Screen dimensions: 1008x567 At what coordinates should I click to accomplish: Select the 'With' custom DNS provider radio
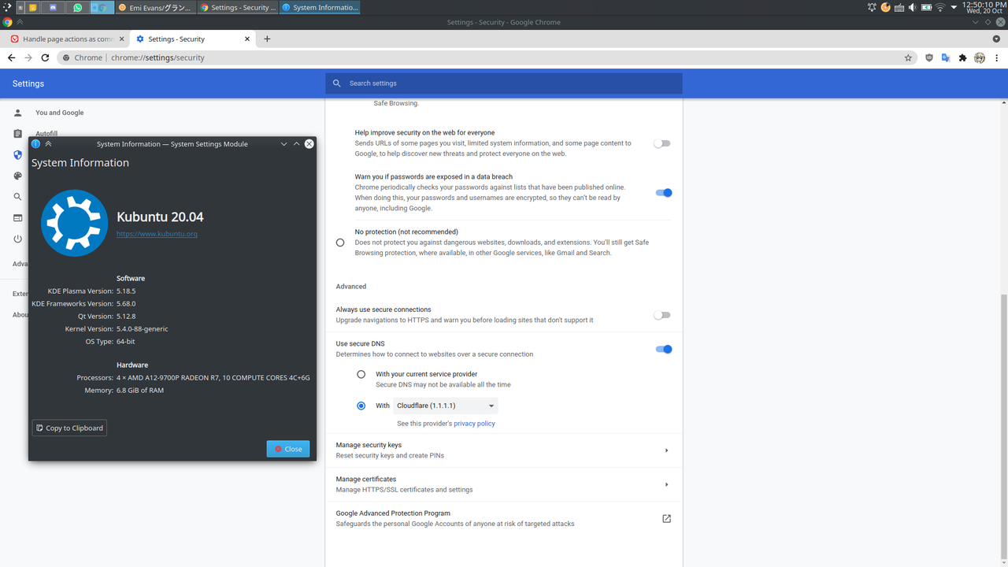361,406
